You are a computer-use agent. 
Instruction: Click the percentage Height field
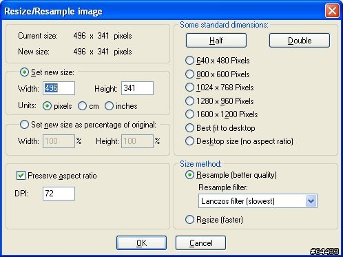pyautogui.click(x=137, y=141)
